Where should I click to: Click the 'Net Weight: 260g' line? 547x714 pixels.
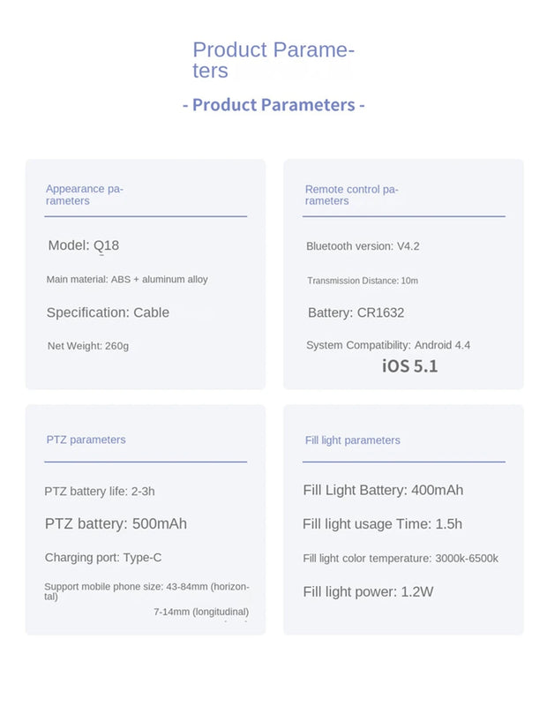[88, 346]
